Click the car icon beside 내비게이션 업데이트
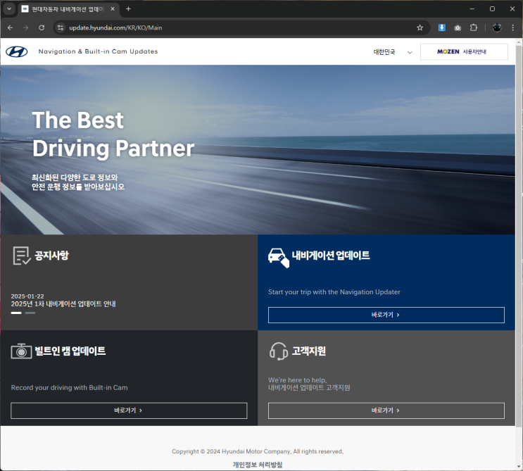Image resolution: width=523 pixels, height=471 pixels. (279, 258)
